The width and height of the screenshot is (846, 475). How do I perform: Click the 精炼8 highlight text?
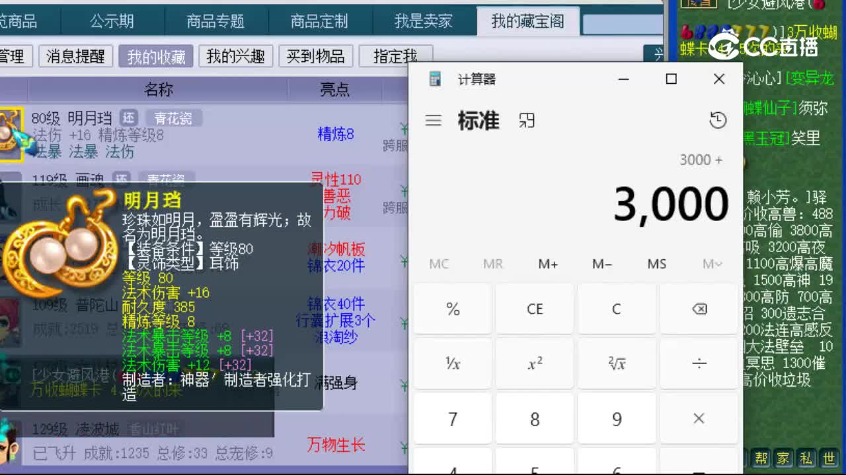pos(336,135)
